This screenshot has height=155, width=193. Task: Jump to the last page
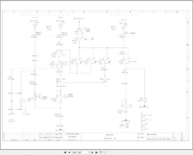click(96, 152)
